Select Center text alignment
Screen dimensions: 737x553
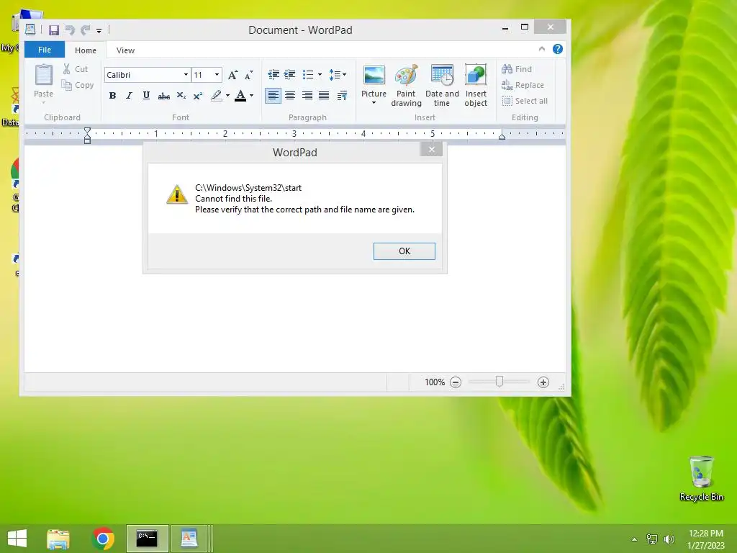coord(290,96)
